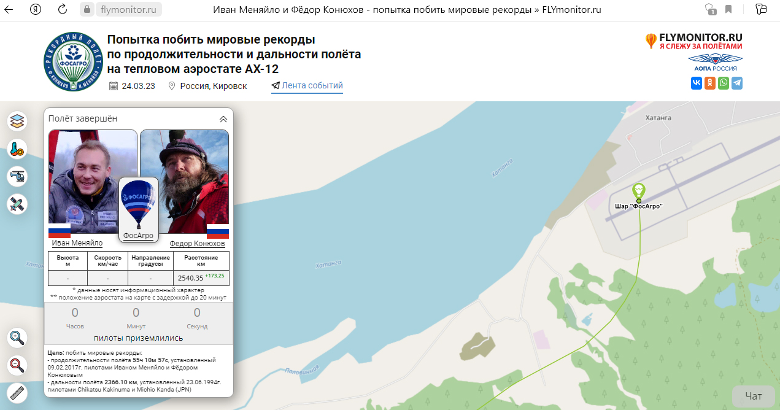Click the Высота м column header
Image resolution: width=780 pixels, height=410 pixels.
click(x=68, y=261)
